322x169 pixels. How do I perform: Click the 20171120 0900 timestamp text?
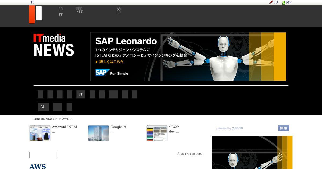(192, 154)
